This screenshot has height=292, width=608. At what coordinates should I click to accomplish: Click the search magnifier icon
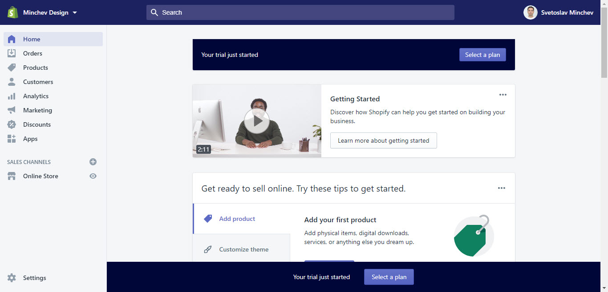tap(154, 12)
